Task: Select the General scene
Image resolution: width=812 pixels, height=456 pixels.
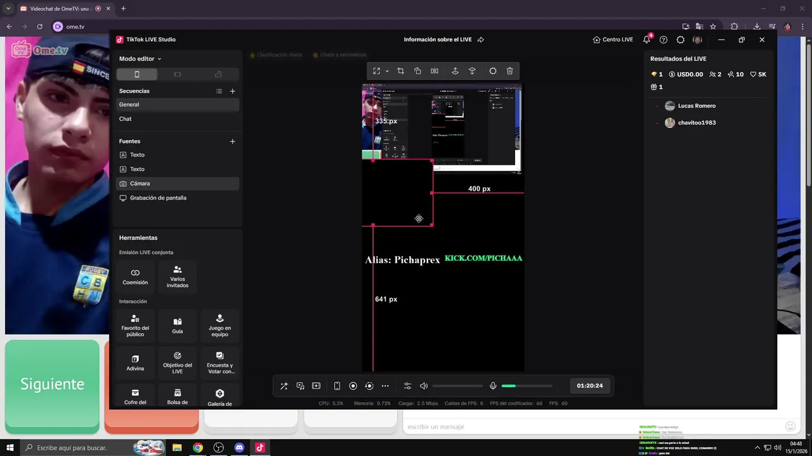Action: click(178, 104)
